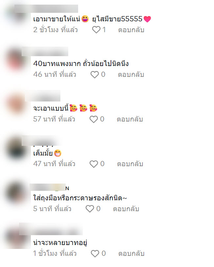214x267 pixels.
Task: Like the comment posted 2 ชั่วโมง ago
Action: (x=96, y=30)
